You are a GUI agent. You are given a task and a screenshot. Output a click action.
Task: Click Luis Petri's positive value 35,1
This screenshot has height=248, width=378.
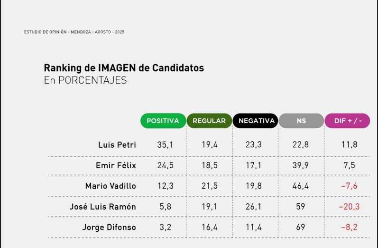coord(165,144)
